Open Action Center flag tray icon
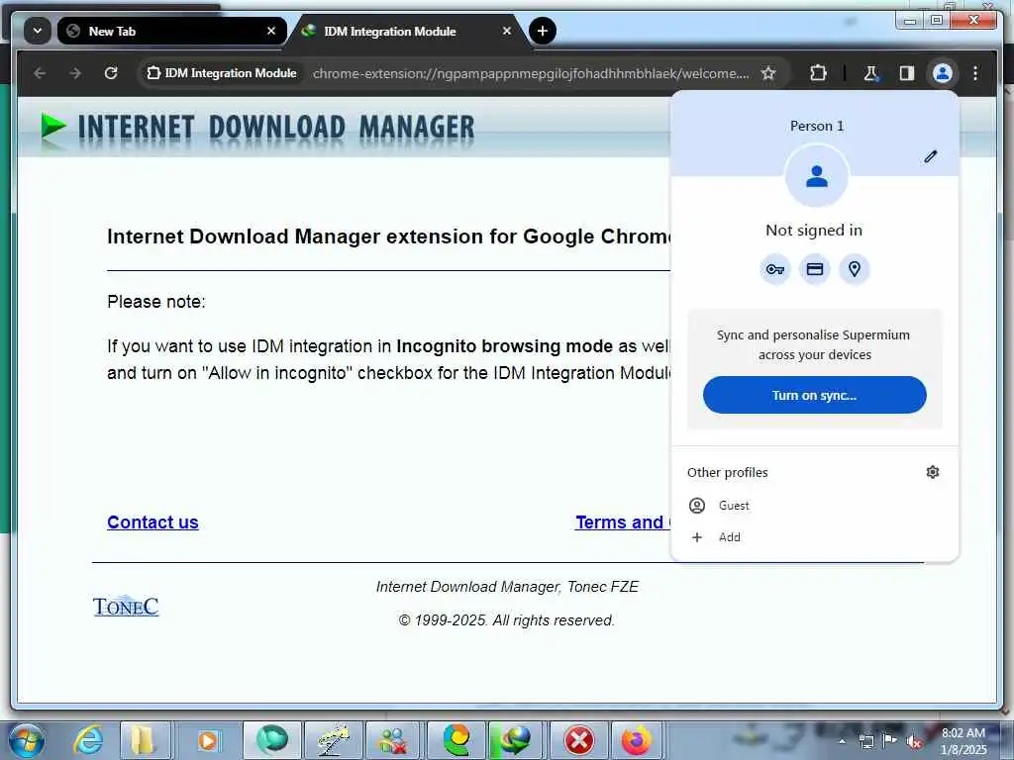This screenshot has height=760, width=1014. (890, 740)
